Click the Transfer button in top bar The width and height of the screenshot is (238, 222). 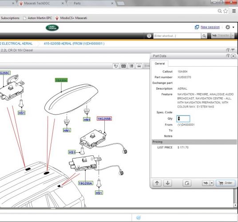(221, 36)
